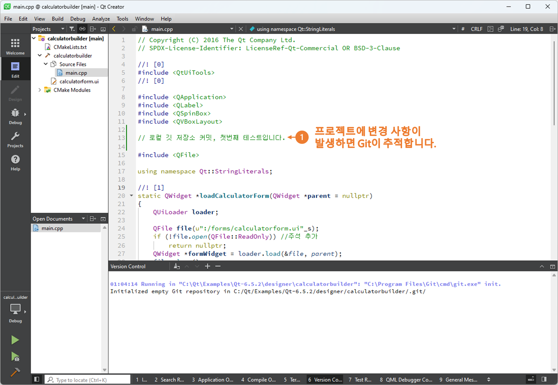Toggle the left sidebar visibility
This screenshot has width=558, height=385.
click(37, 379)
